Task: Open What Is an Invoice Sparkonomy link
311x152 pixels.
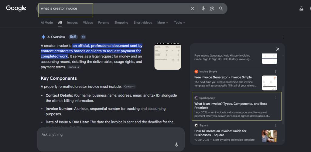Action: (231, 106)
